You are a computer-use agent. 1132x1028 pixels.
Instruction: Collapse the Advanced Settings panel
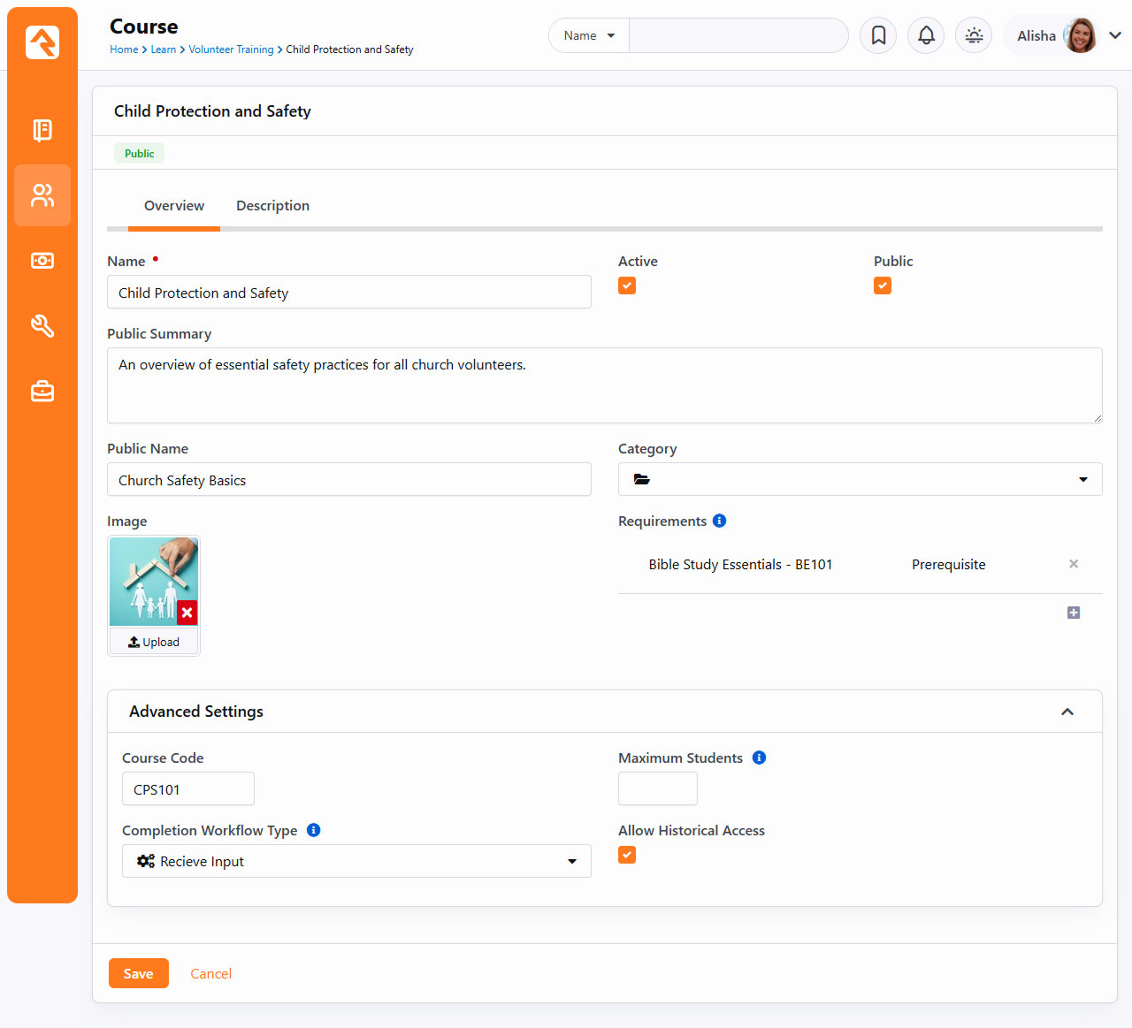click(x=1067, y=712)
